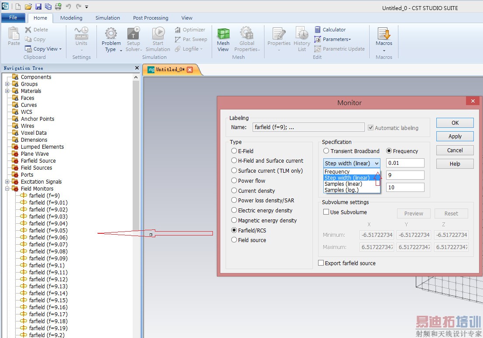
Task: Click OK in Monitor dialog
Action: click(455, 123)
